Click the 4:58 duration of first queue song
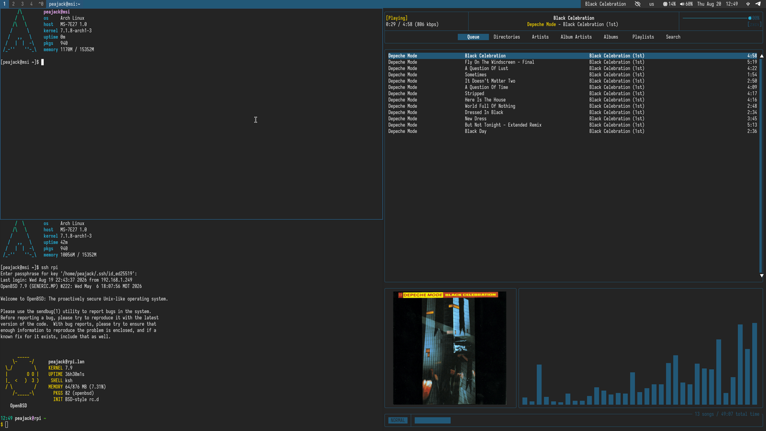The width and height of the screenshot is (766, 431). [752, 56]
